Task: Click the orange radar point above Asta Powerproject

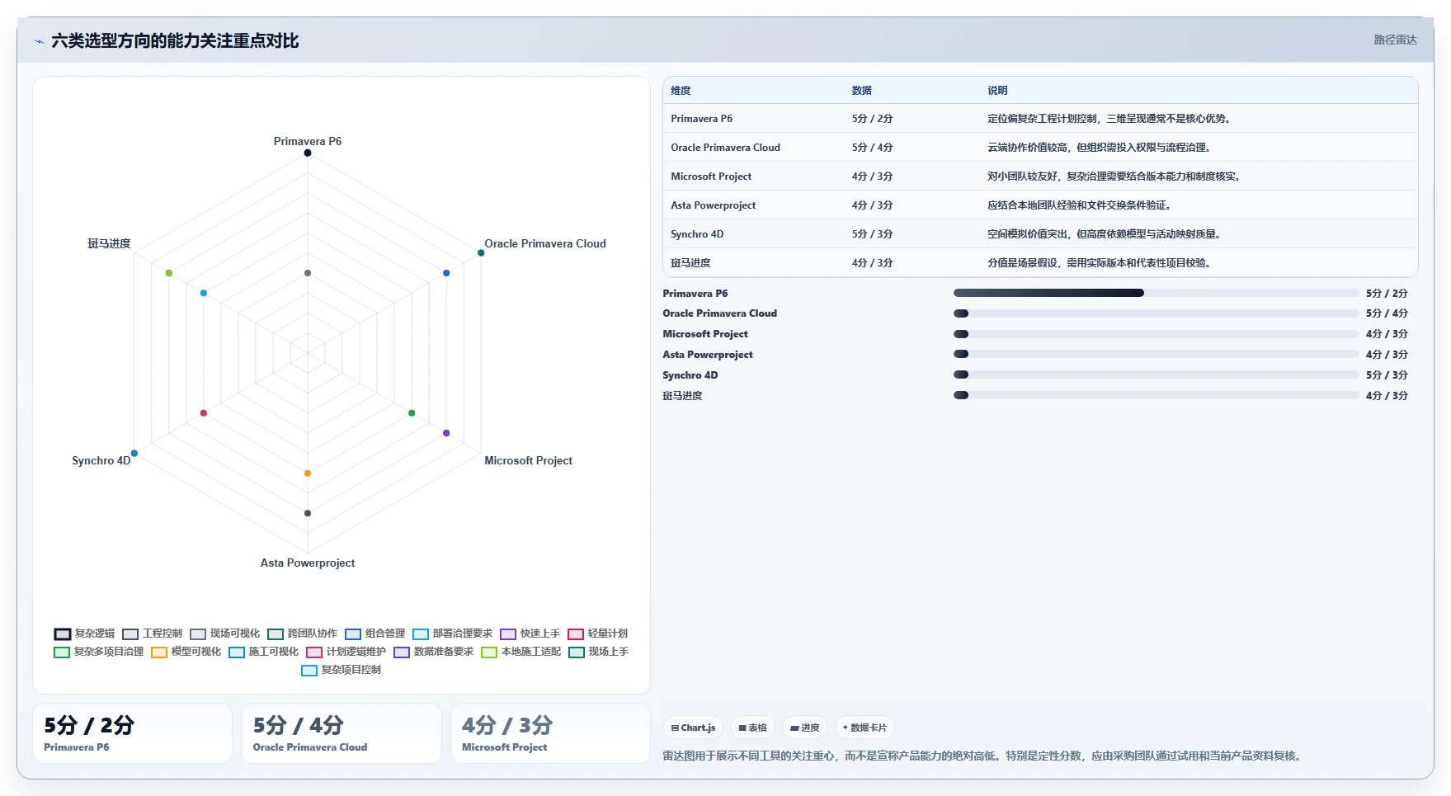Action: point(308,473)
